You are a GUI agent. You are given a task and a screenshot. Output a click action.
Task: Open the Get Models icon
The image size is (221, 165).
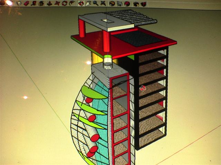pos(135,4)
